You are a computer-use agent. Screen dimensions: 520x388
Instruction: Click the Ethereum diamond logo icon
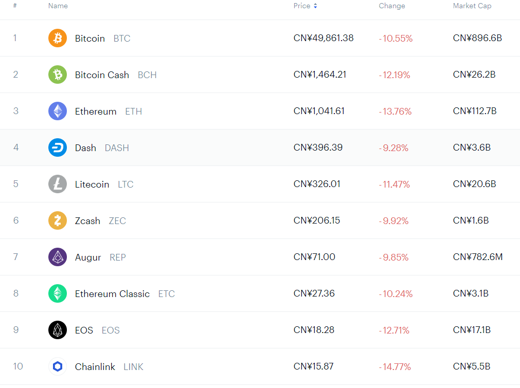(58, 111)
